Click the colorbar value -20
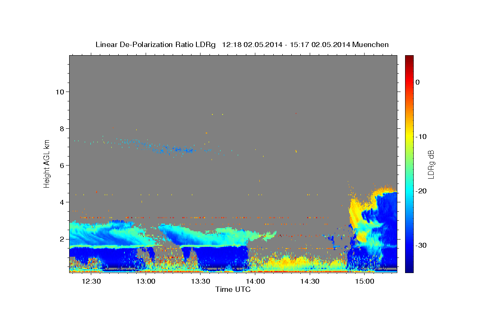The image size is (491, 327). coord(421,191)
